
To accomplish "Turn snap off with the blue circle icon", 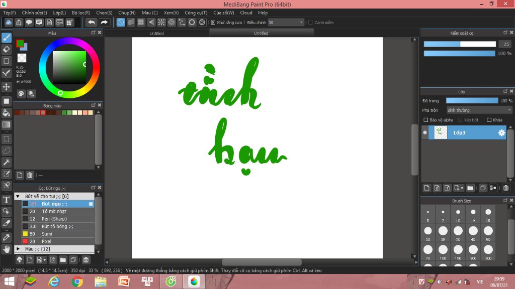I will [121, 22].
